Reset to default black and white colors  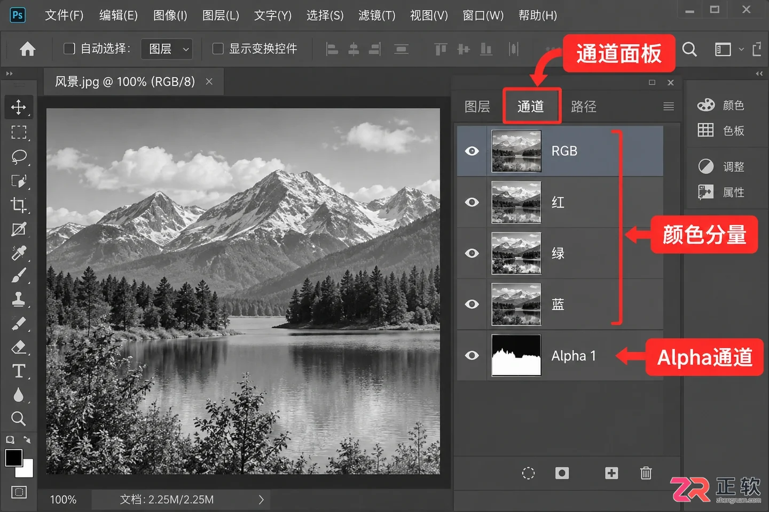pos(10,439)
